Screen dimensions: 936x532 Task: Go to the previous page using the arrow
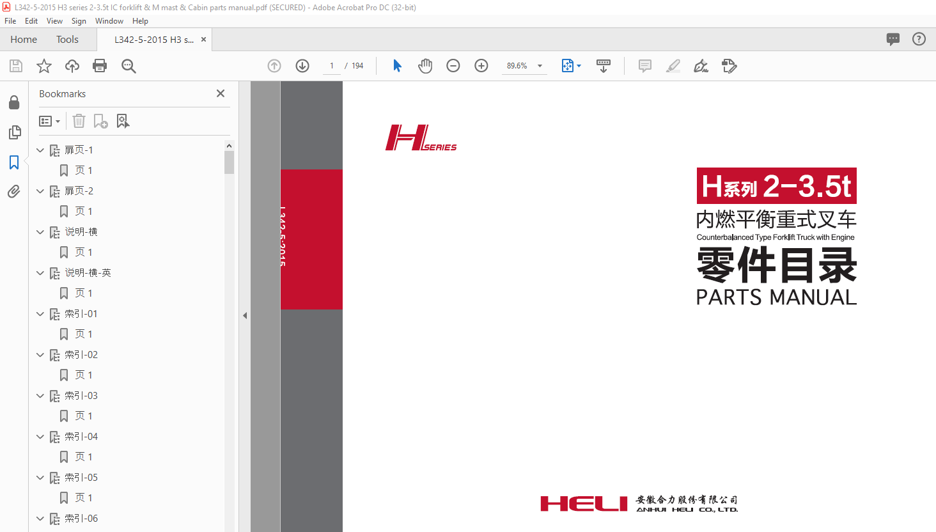[274, 66]
